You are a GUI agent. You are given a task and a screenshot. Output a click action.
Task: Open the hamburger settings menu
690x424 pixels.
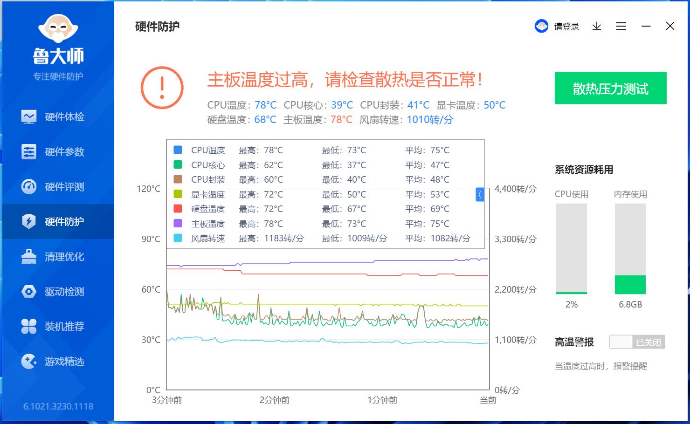point(621,26)
